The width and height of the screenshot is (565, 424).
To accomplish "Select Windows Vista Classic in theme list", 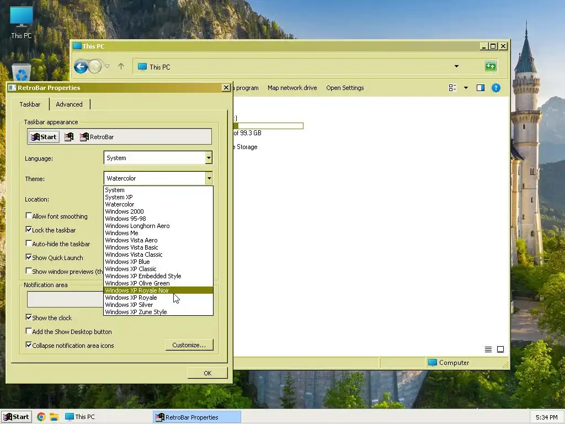I will click(x=158, y=255).
